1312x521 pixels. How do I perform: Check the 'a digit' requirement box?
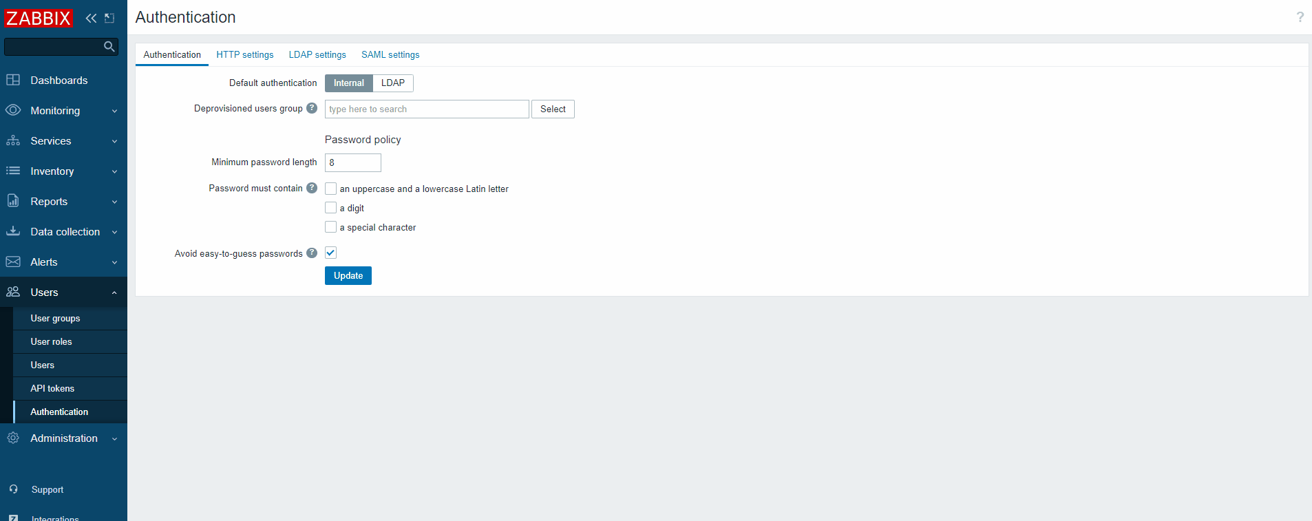[331, 208]
